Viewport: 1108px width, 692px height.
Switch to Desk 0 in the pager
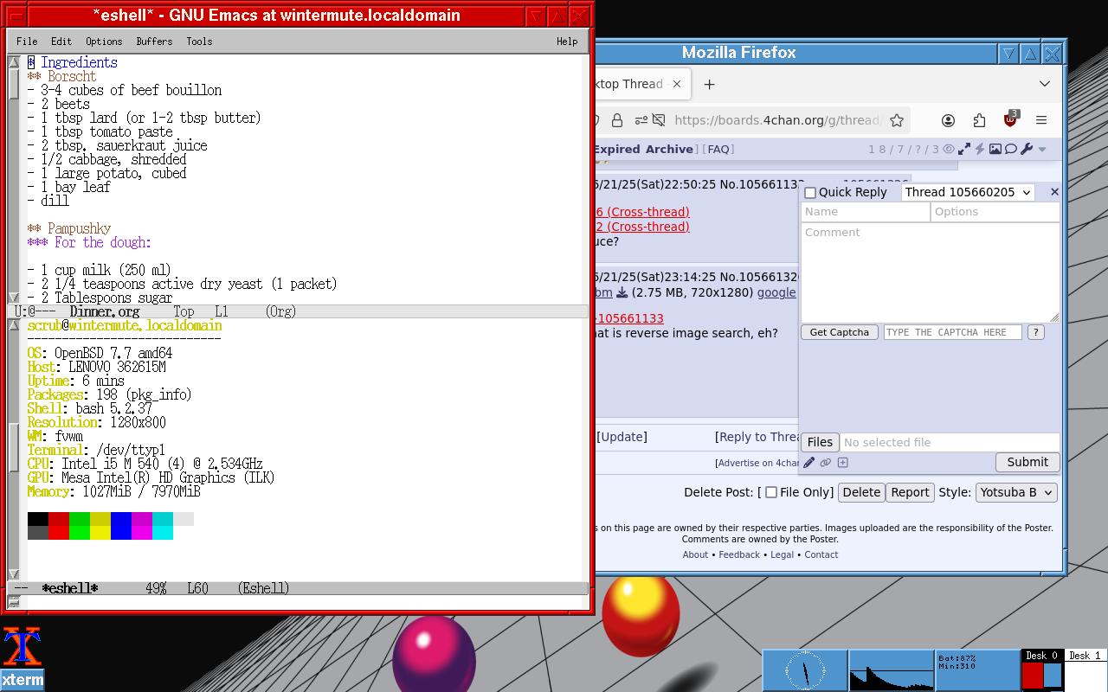[x=1043, y=670]
